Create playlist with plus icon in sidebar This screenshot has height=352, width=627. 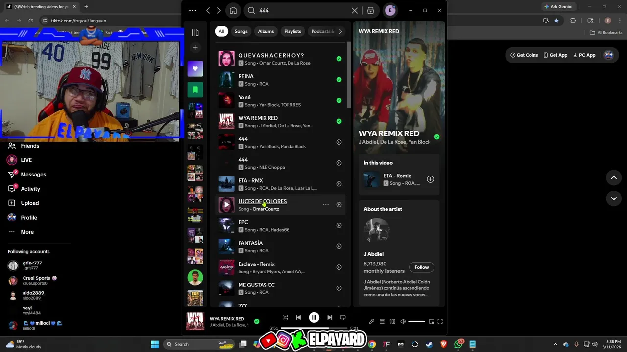click(195, 47)
